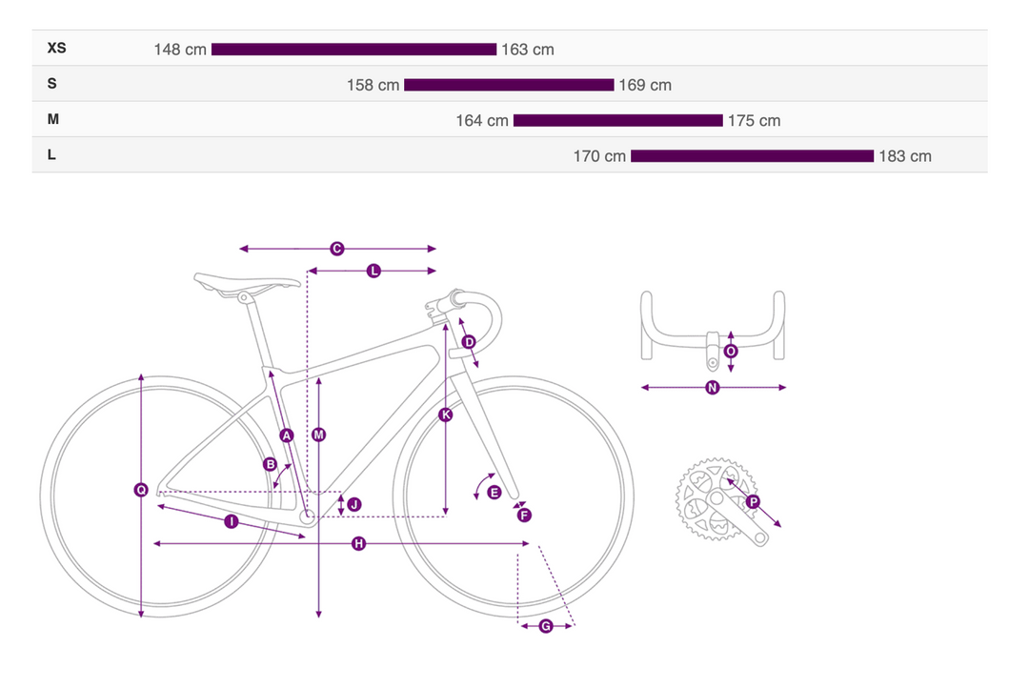Select the I chainstay marker
The height and width of the screenshot is (688, 1029).
click(231, 521)
